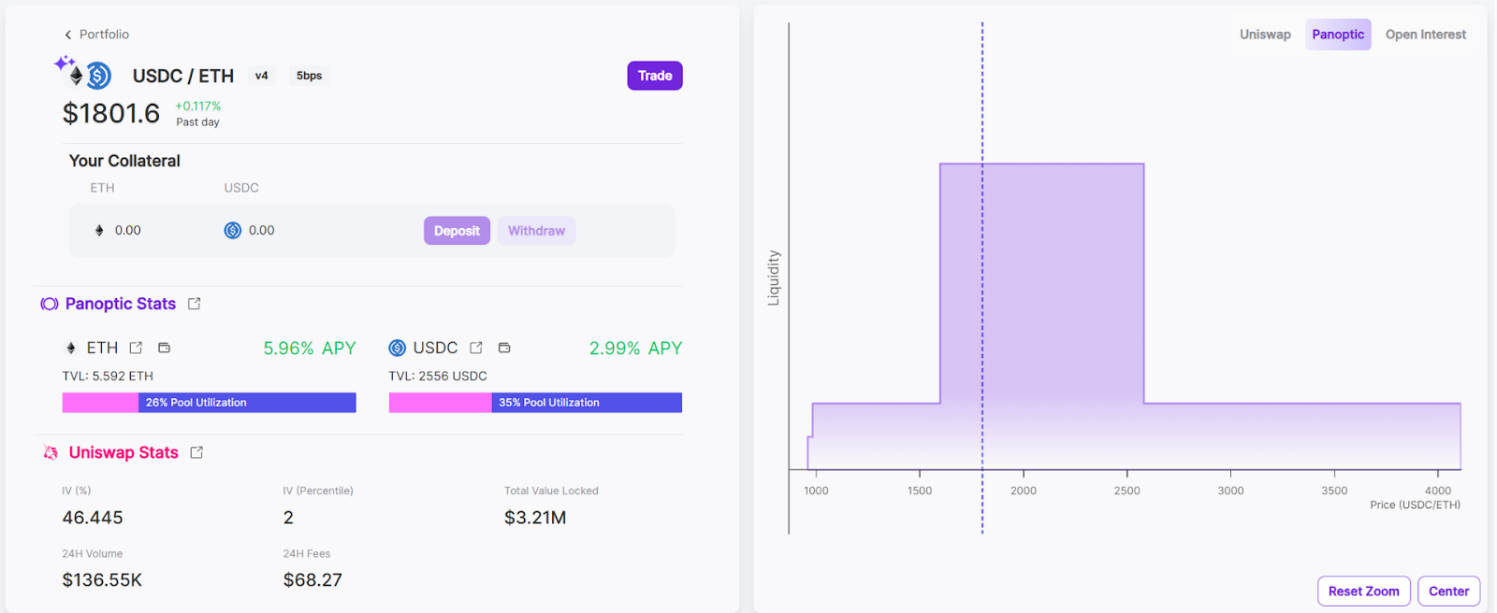Click the Liquidity axis label

point(774,278)
